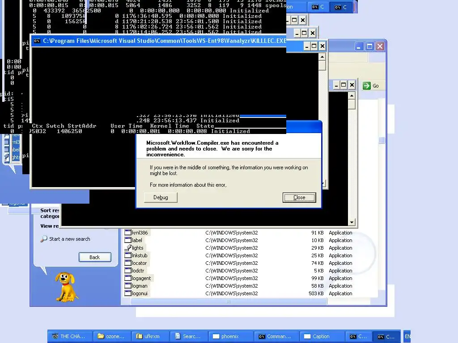458x343 pixels.
Task: Select the logman file icon
Action: (x=127, y=285)
